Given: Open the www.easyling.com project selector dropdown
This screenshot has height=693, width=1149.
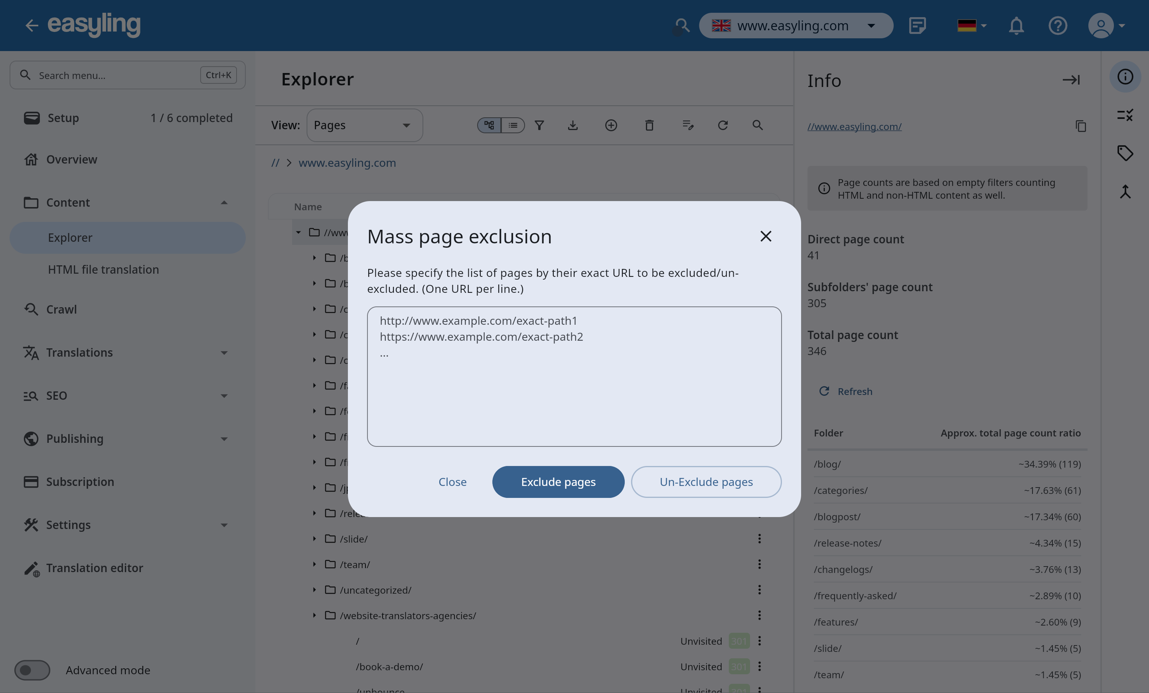Looking at the screenshot, I should point(796,26).
